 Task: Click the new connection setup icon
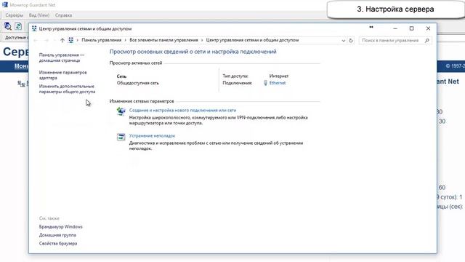(121, 111)
